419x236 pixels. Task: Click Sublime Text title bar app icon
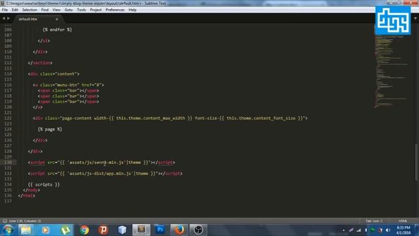pos(3,3)
